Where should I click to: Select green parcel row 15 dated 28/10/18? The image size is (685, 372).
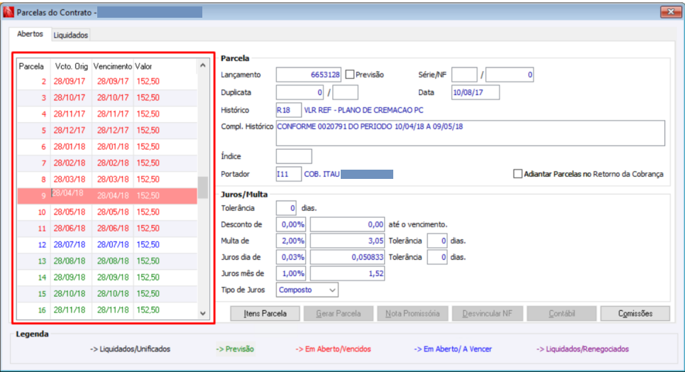tap(107, 293)
